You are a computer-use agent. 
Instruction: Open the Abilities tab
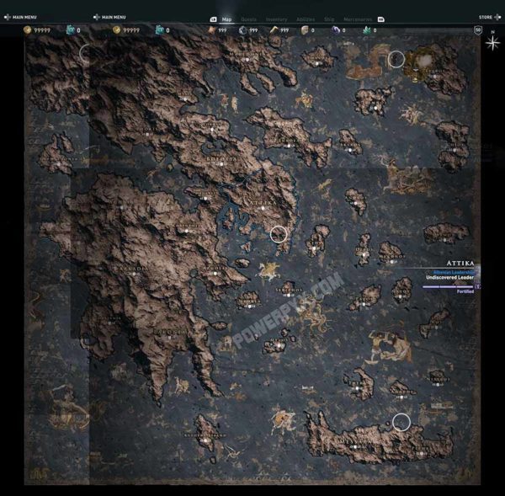pyautogui.click(x=306, y=19)
